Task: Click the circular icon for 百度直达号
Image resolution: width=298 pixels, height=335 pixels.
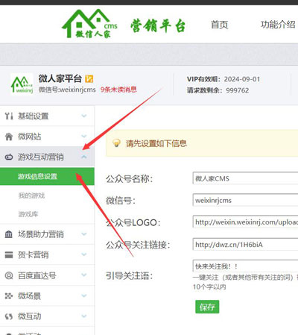Action: [x=9, y=275]
